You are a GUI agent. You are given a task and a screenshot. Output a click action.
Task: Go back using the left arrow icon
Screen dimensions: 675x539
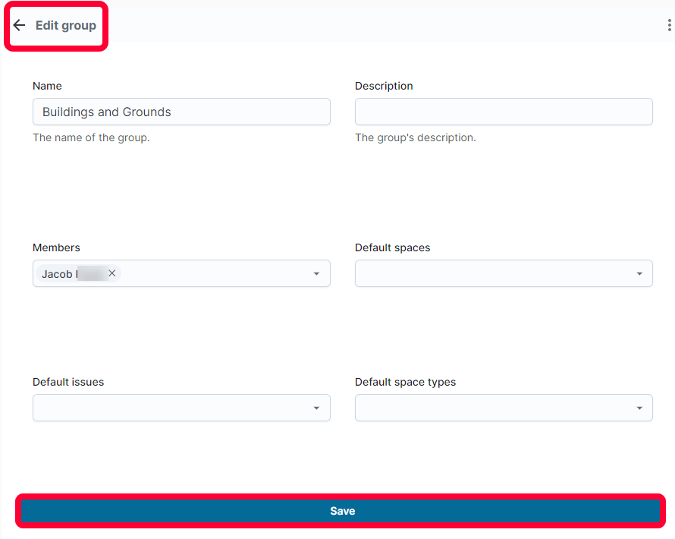(20, 25)
